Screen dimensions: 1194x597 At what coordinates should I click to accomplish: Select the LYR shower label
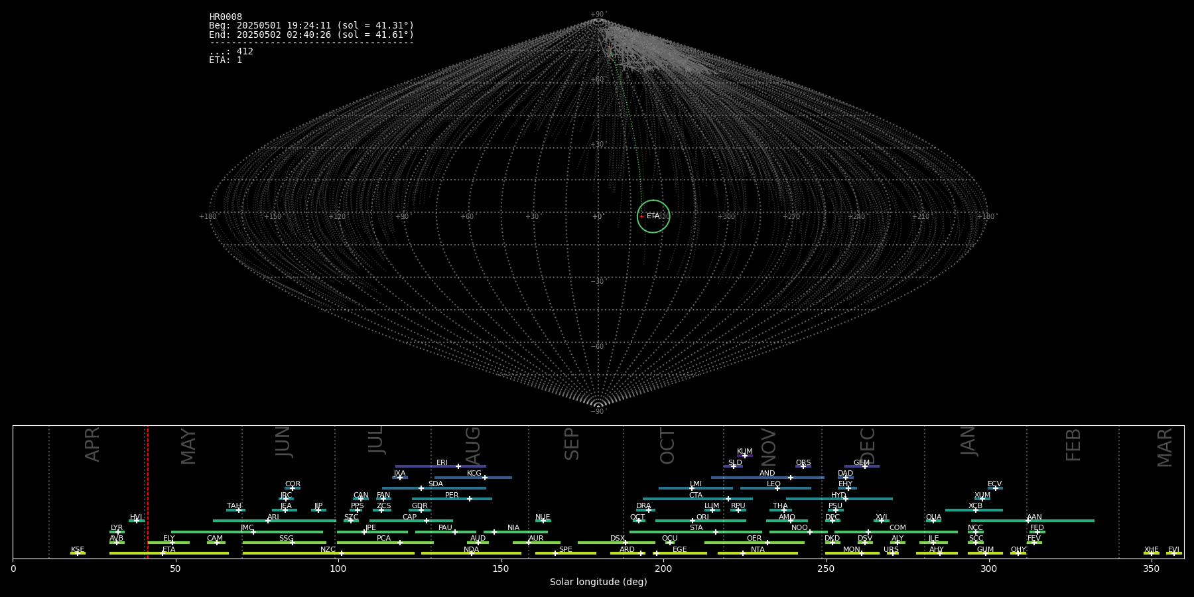[x=117, y=527]
